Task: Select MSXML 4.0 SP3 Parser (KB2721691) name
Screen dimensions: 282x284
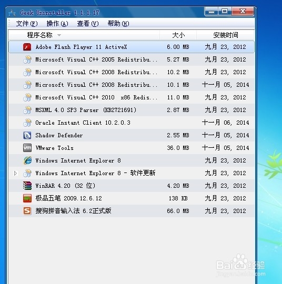Action: (86, 110)
